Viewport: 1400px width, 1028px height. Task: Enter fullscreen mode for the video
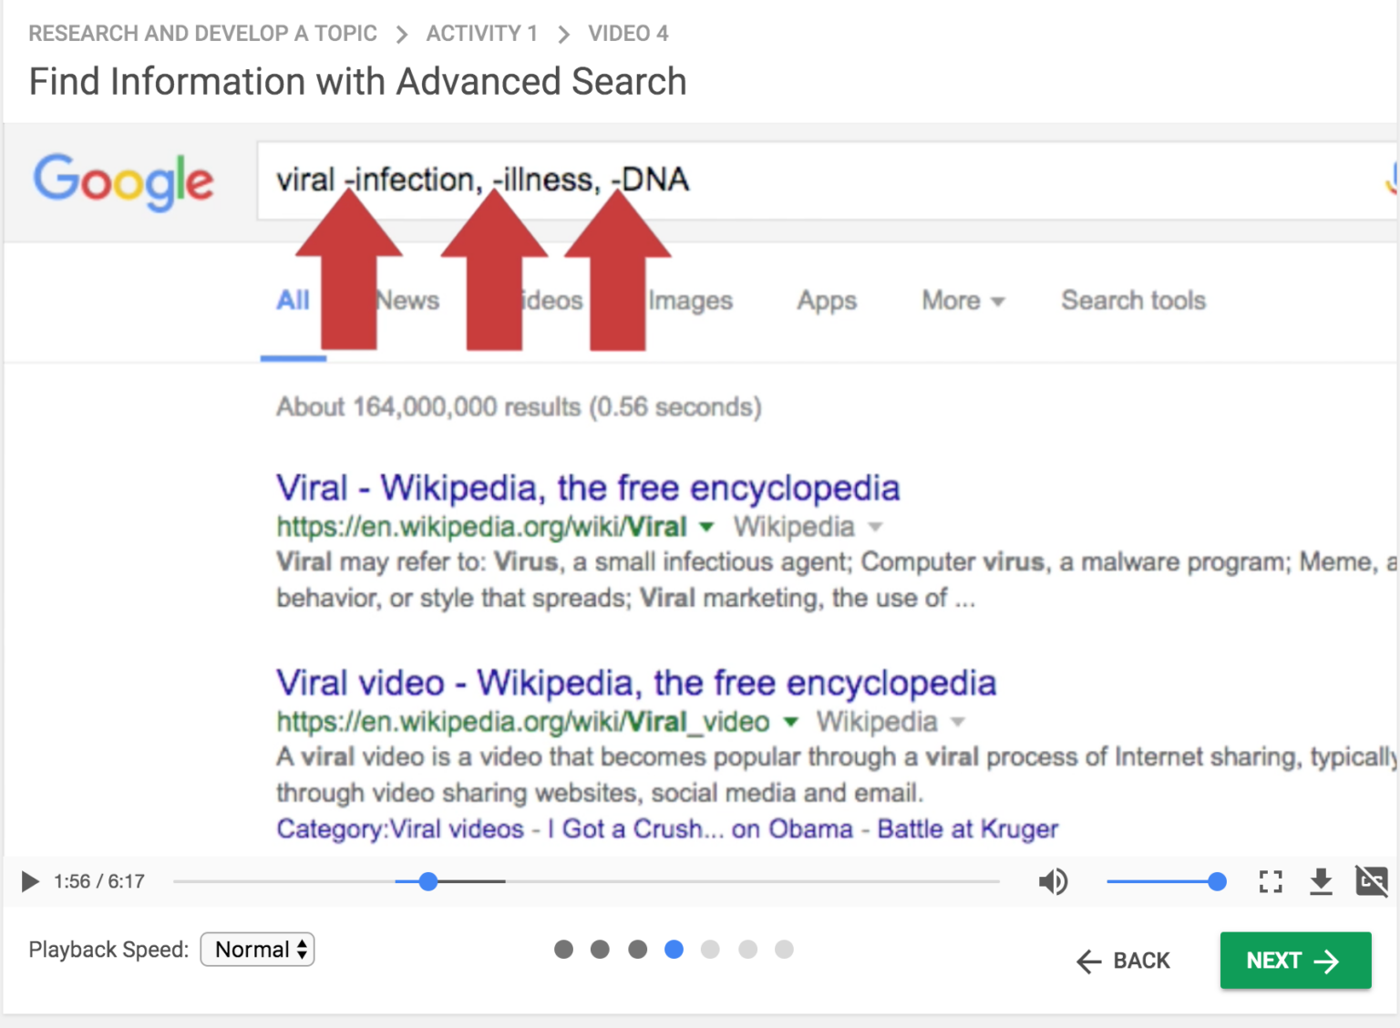tap(1270, 881)
